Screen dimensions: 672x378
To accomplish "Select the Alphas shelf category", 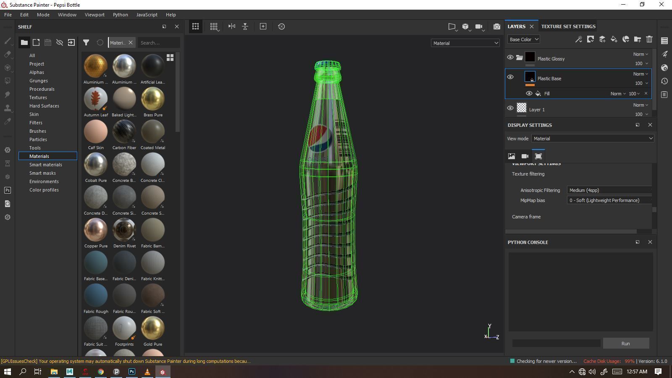I will [x=37, y=72].
